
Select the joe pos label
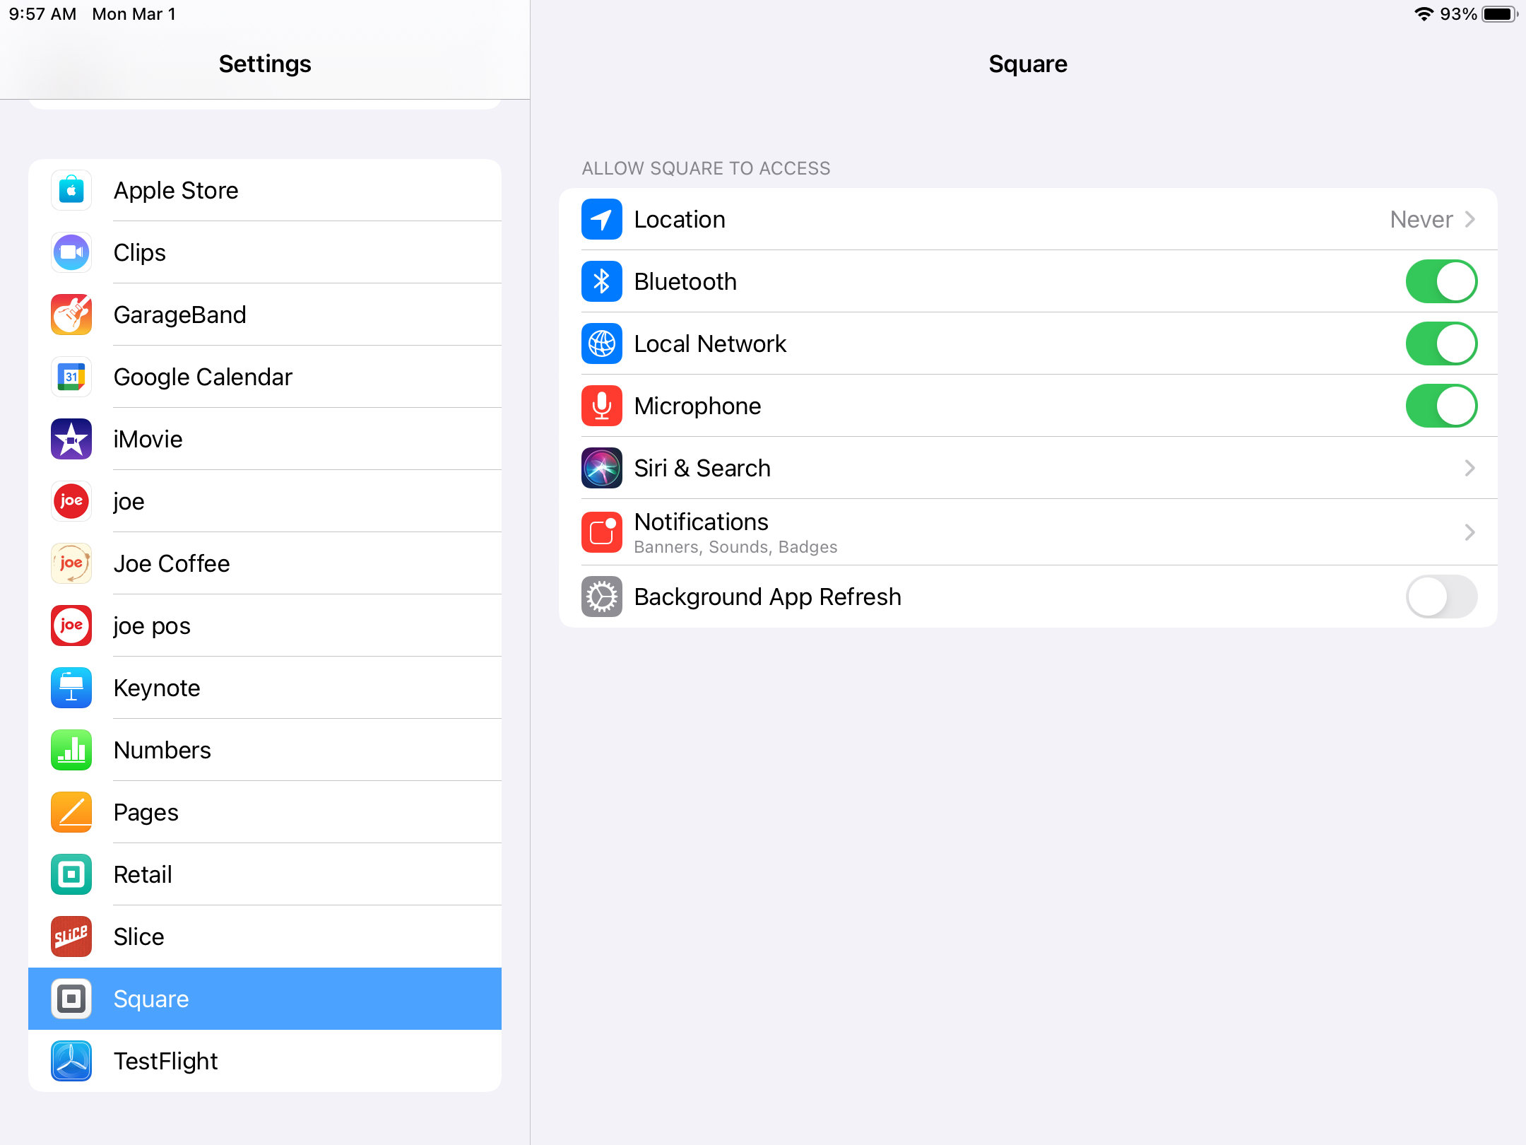[152, 626]
